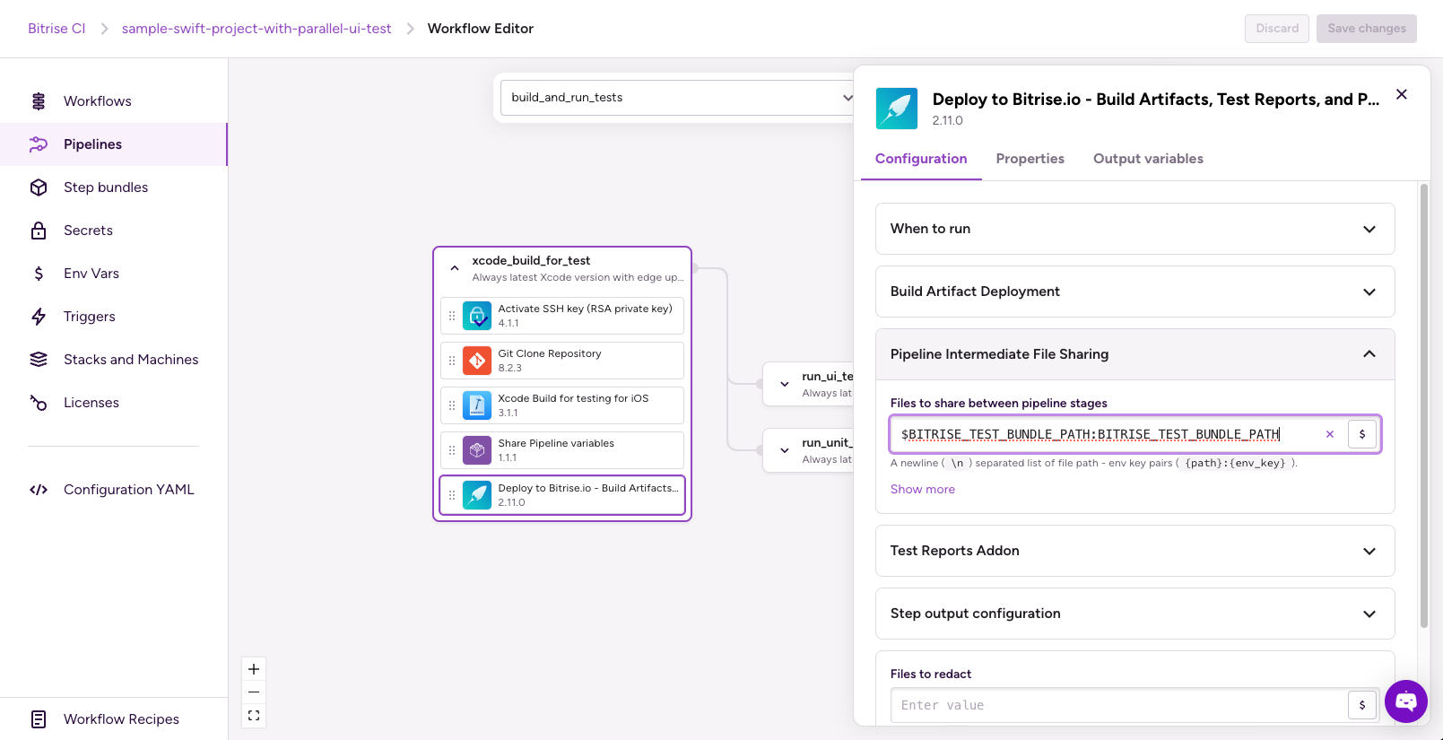Open Stacks and Machines in the sidebar

coord(114,360)
